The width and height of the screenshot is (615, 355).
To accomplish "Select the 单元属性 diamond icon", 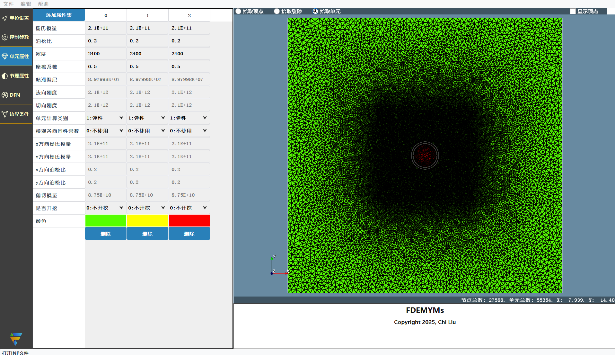I will [5, 57].
